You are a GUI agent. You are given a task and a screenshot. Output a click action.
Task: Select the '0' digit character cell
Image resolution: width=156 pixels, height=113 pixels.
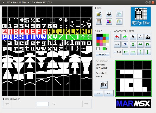[5, 26]
